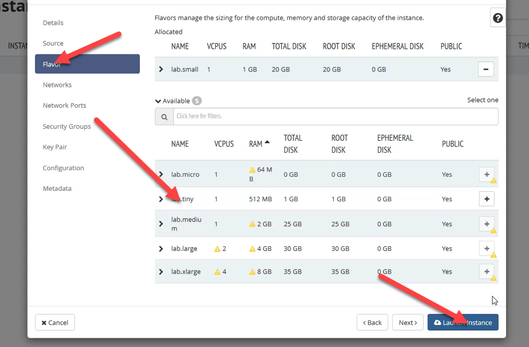Click the plus button for lab.medium
This screenshot has height=347, width=529.
click(x=487, y=224)
